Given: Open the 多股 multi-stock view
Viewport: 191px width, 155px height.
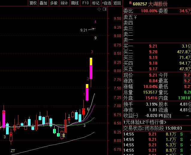Looking at the screenshot, I should [54, 3].
